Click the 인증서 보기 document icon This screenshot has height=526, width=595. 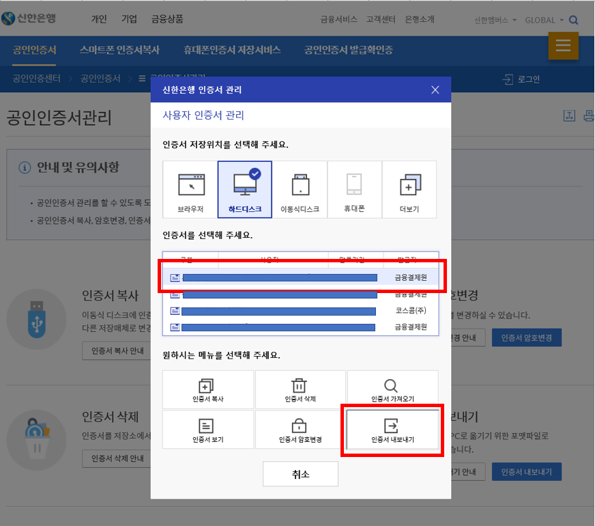[208, 430]
